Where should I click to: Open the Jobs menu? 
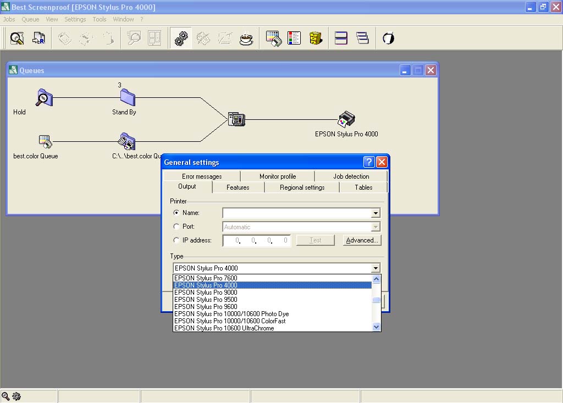point(9,19)
